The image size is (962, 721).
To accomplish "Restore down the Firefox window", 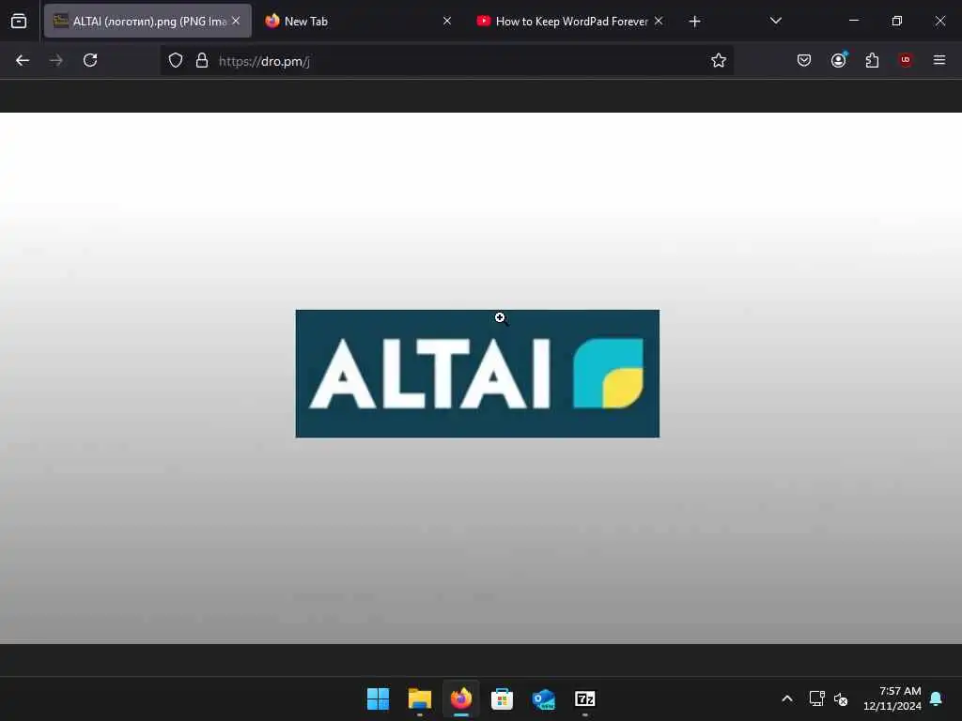I will pyautogui.click(x=897, y=21).
